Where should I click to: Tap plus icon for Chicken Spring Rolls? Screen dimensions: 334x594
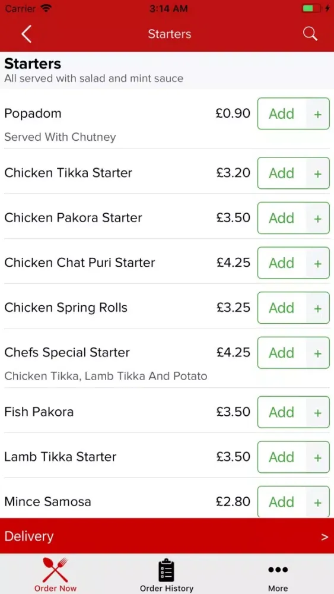318,308
